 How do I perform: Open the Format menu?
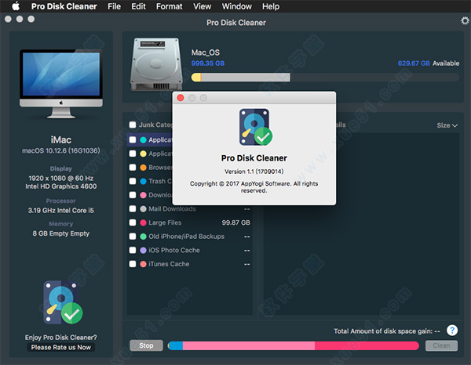[169, 6]
